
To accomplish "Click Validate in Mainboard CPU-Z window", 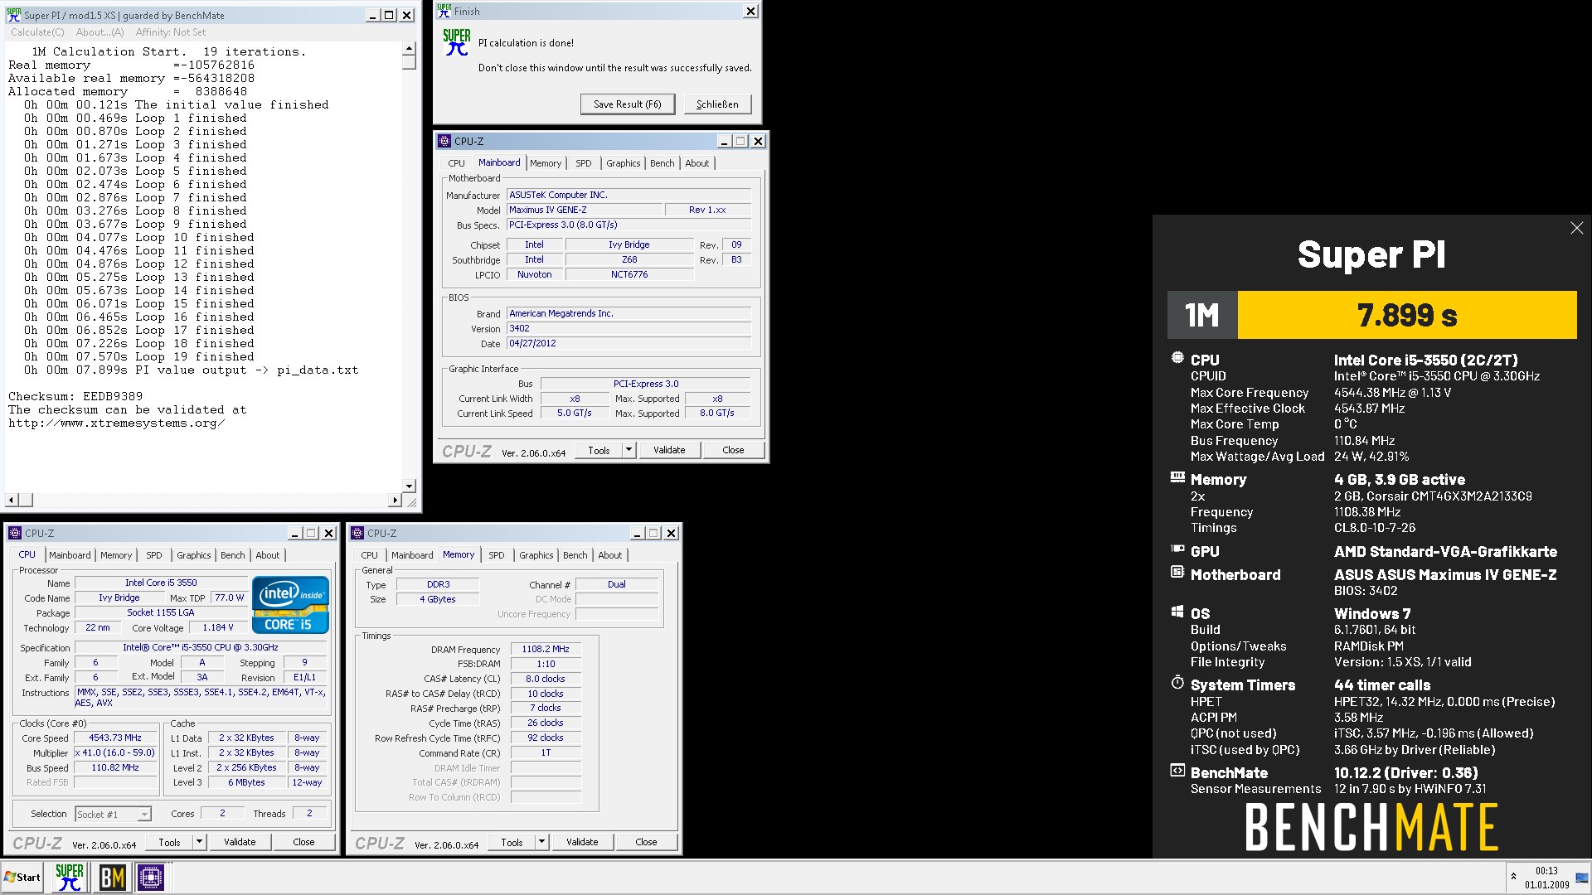I will click(669, 450).
